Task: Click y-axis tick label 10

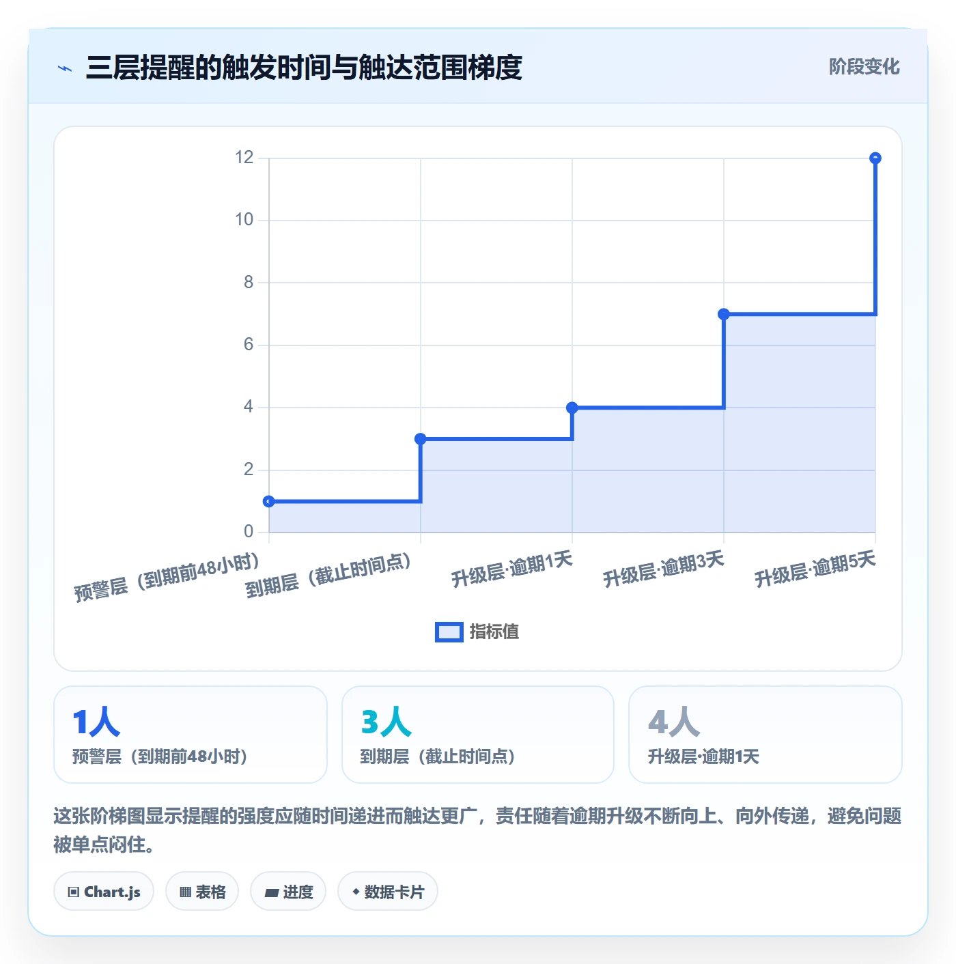Action: point(244,220)
